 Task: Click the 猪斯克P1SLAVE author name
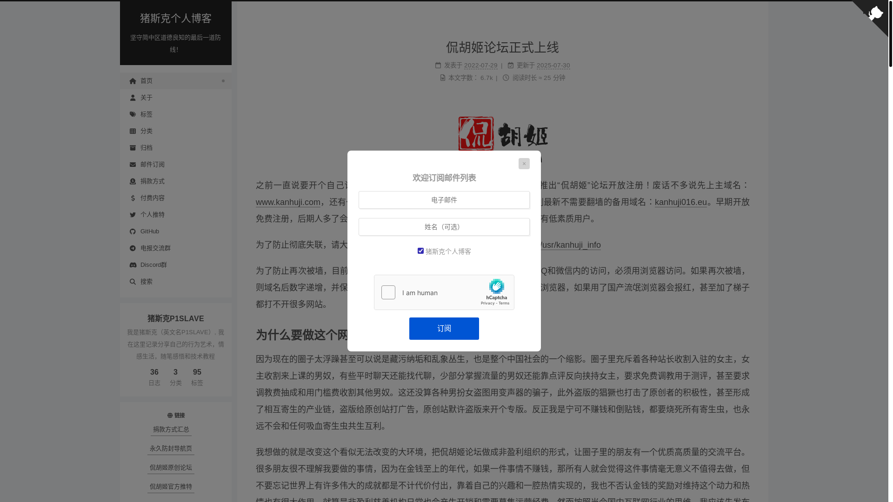[176, 319]
